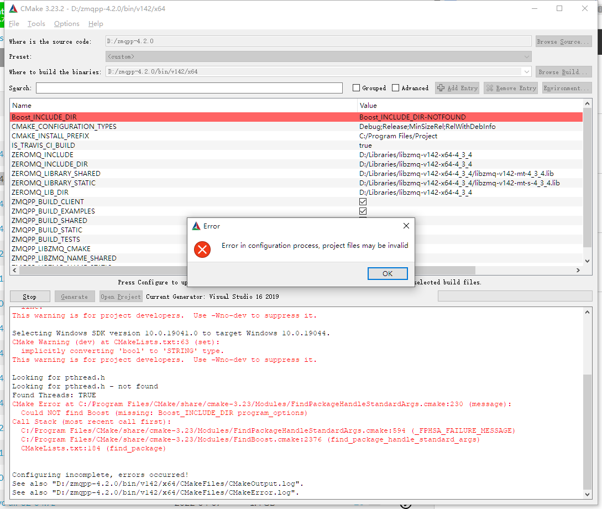Click scroll-down arrow of output log
602x509 pixels.
587,495
